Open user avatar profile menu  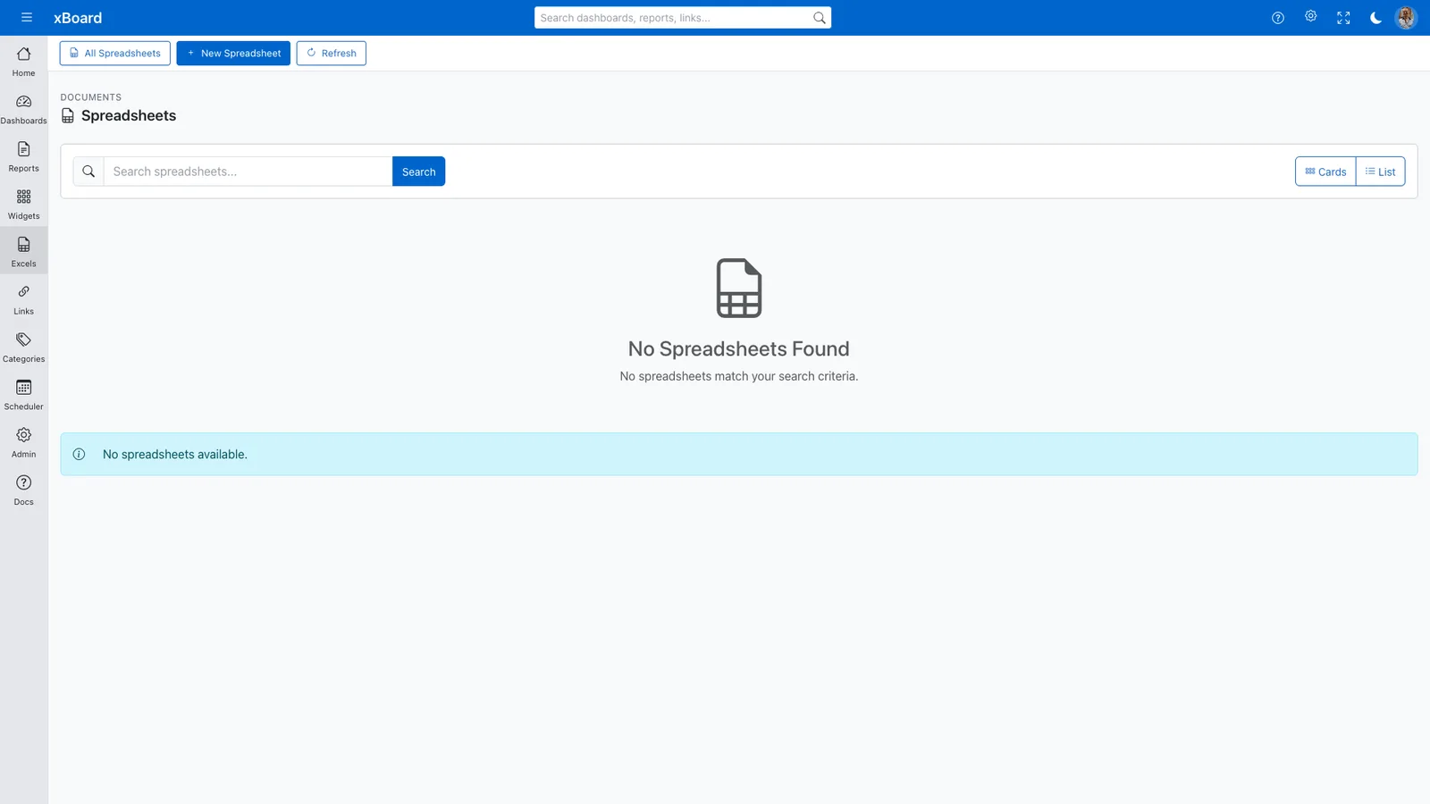(x=1406, y=18)
